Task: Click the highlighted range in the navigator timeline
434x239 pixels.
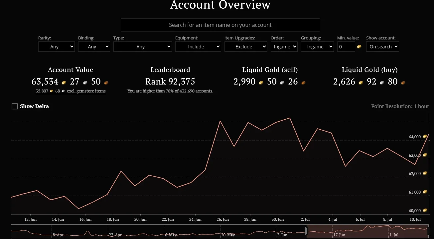Action: 367,231
